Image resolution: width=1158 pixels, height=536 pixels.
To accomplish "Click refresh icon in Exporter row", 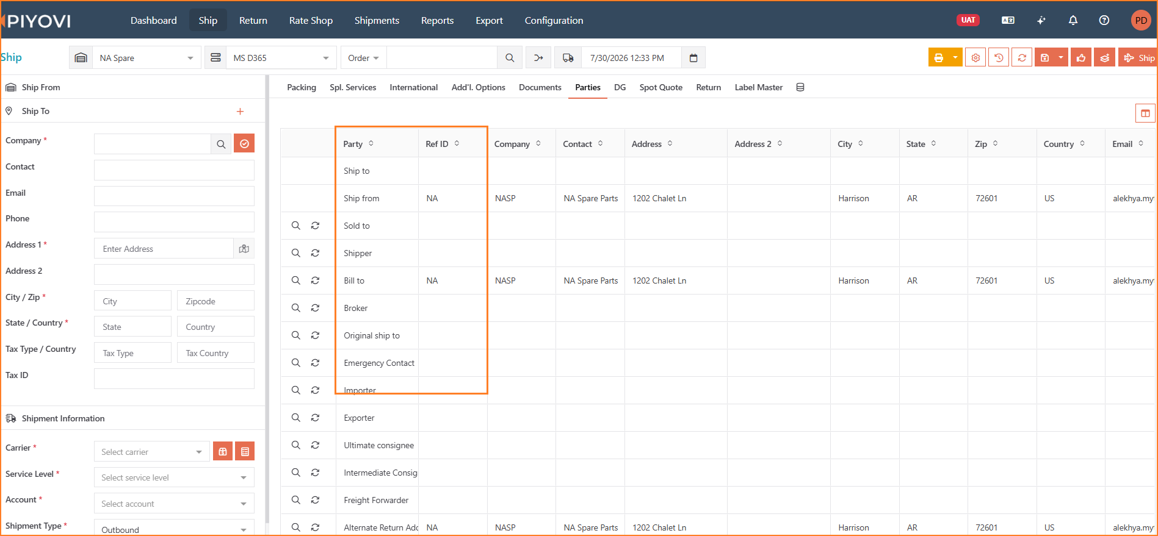I will tap(315, 418).
